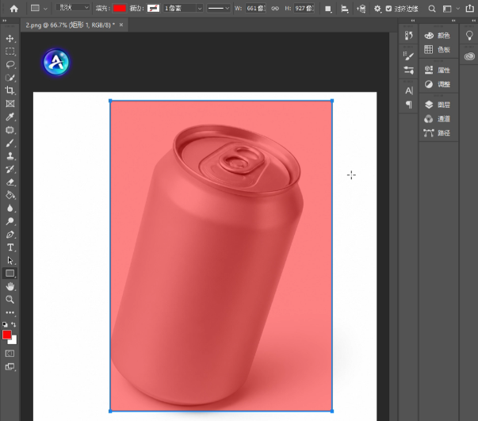Select the 2.png document tab
The width and height of the screenshot is (478, 421).
point(70,25)
